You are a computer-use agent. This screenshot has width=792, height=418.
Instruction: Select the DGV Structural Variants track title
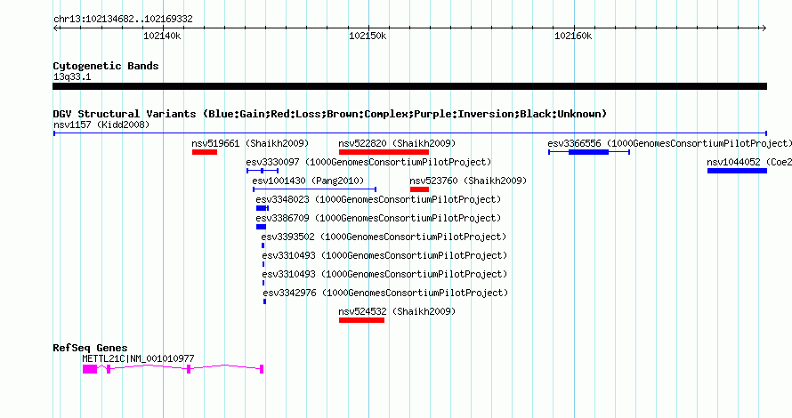(x=330, y=114)
